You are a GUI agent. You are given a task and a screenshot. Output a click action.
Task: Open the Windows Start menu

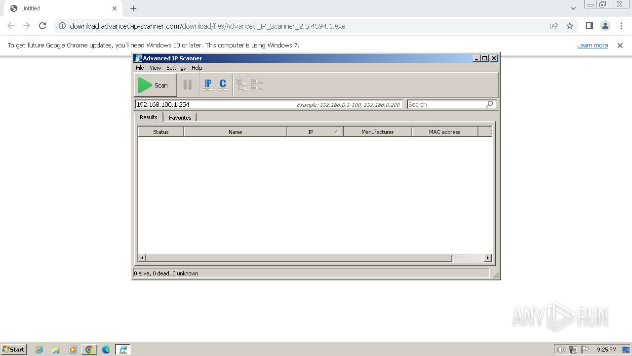[14, 349]
